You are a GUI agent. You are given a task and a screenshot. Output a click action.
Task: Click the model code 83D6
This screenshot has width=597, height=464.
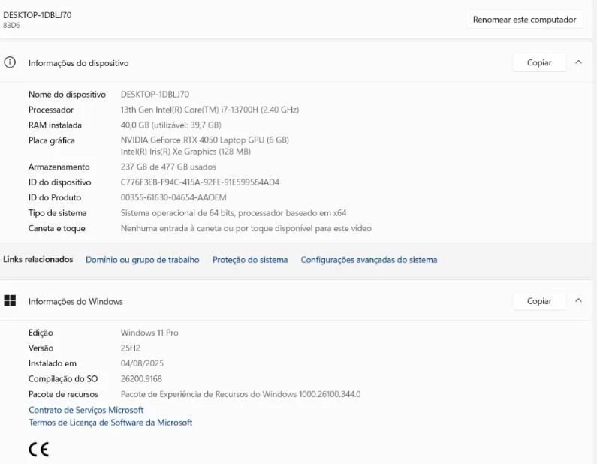pyautogui.click(x=11, y=25)
